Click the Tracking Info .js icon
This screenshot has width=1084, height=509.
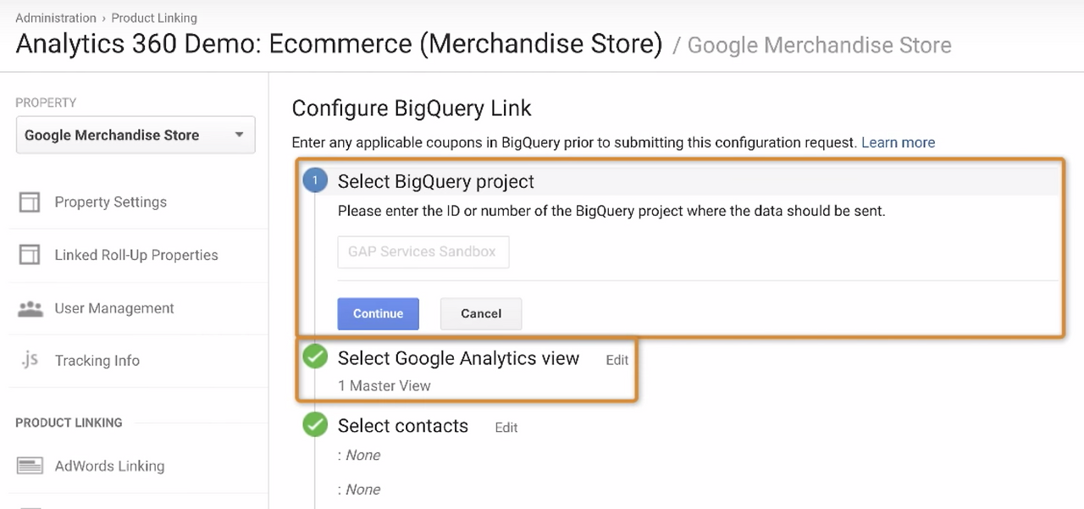pyautogui.click(x=30, y=360)
